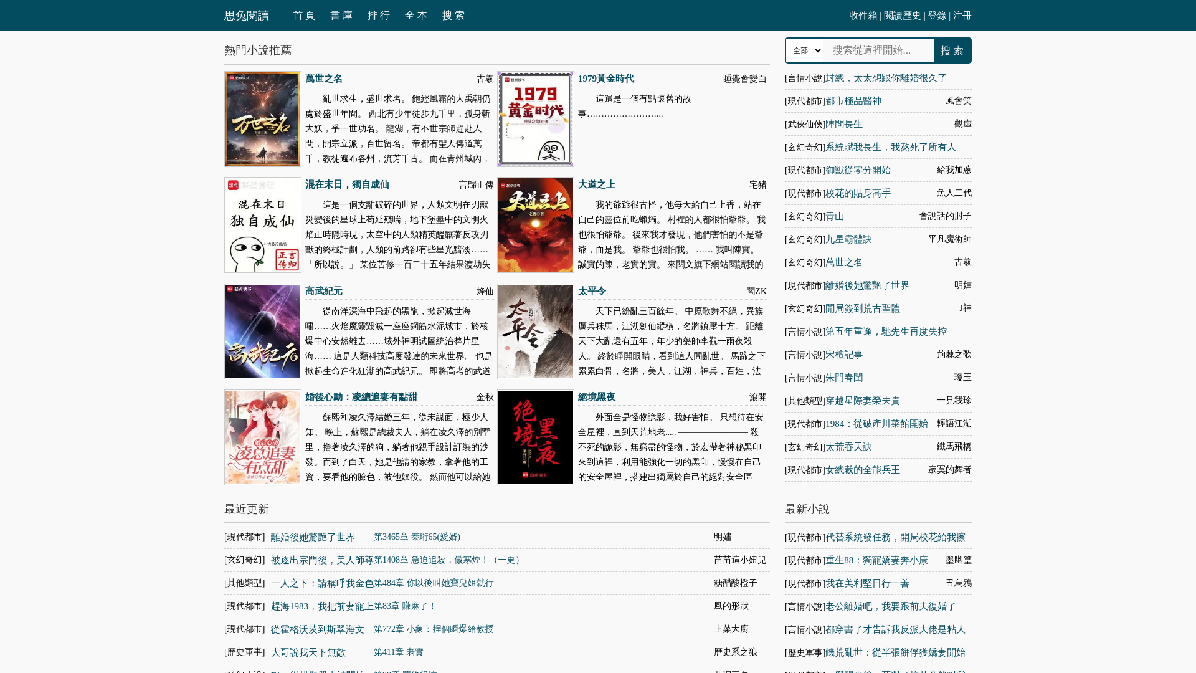1196x673 pixels.
Task: Open the 高武紀元 title link
Action: pos(324,291)
